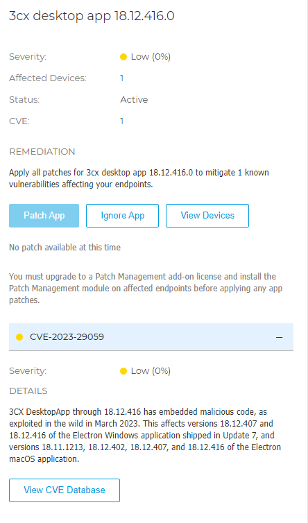Screen dimensions: 308x523
Task: Click the yellow dot next to top Severity Low
Action: (x=123, y=57)
